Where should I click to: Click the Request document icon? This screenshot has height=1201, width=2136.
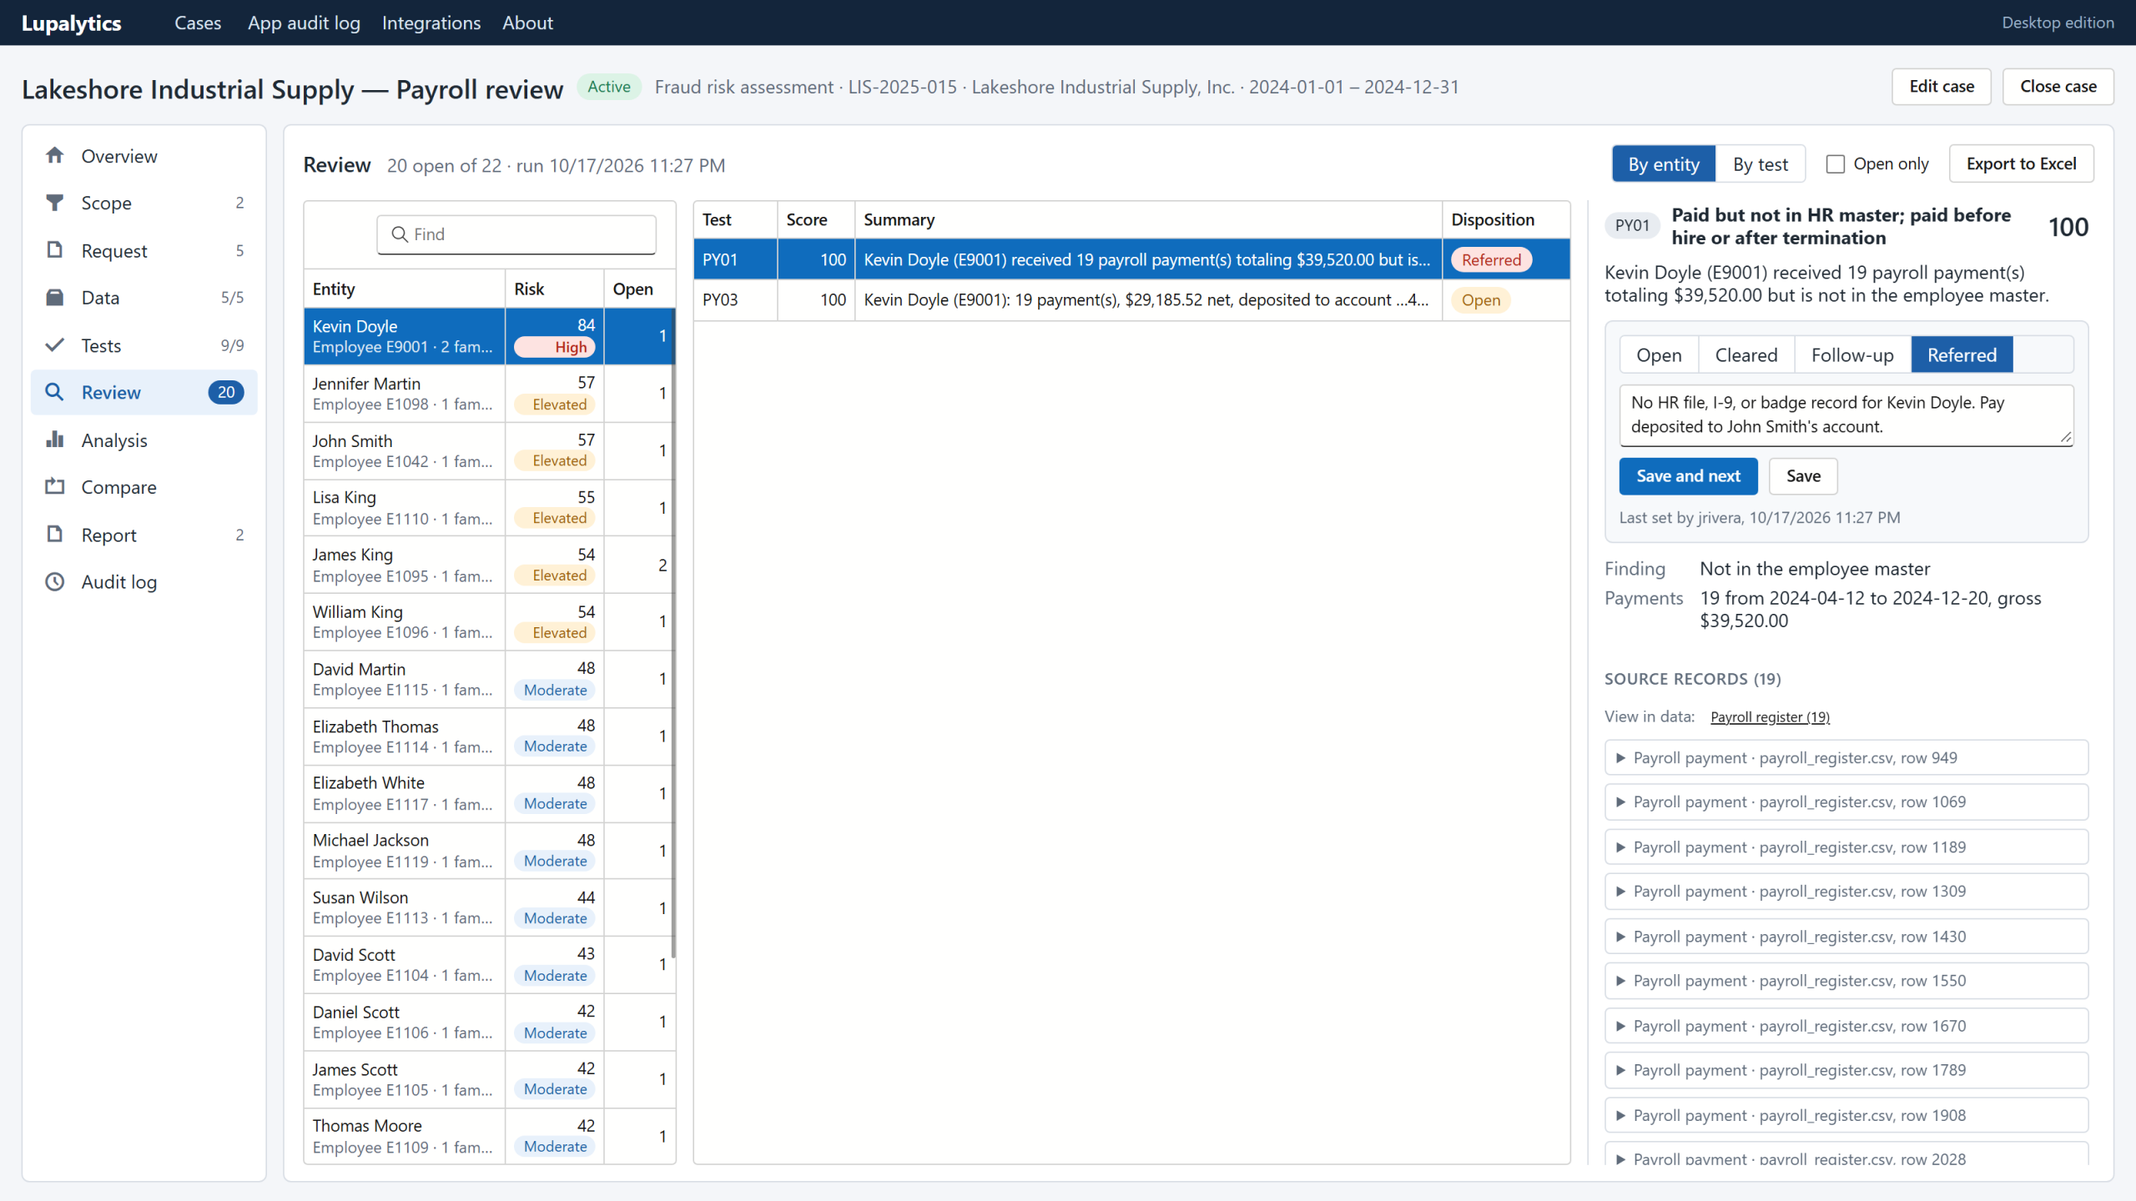55,250
